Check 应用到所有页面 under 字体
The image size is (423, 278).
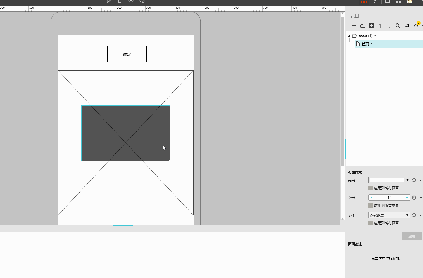tap(370, 223)
